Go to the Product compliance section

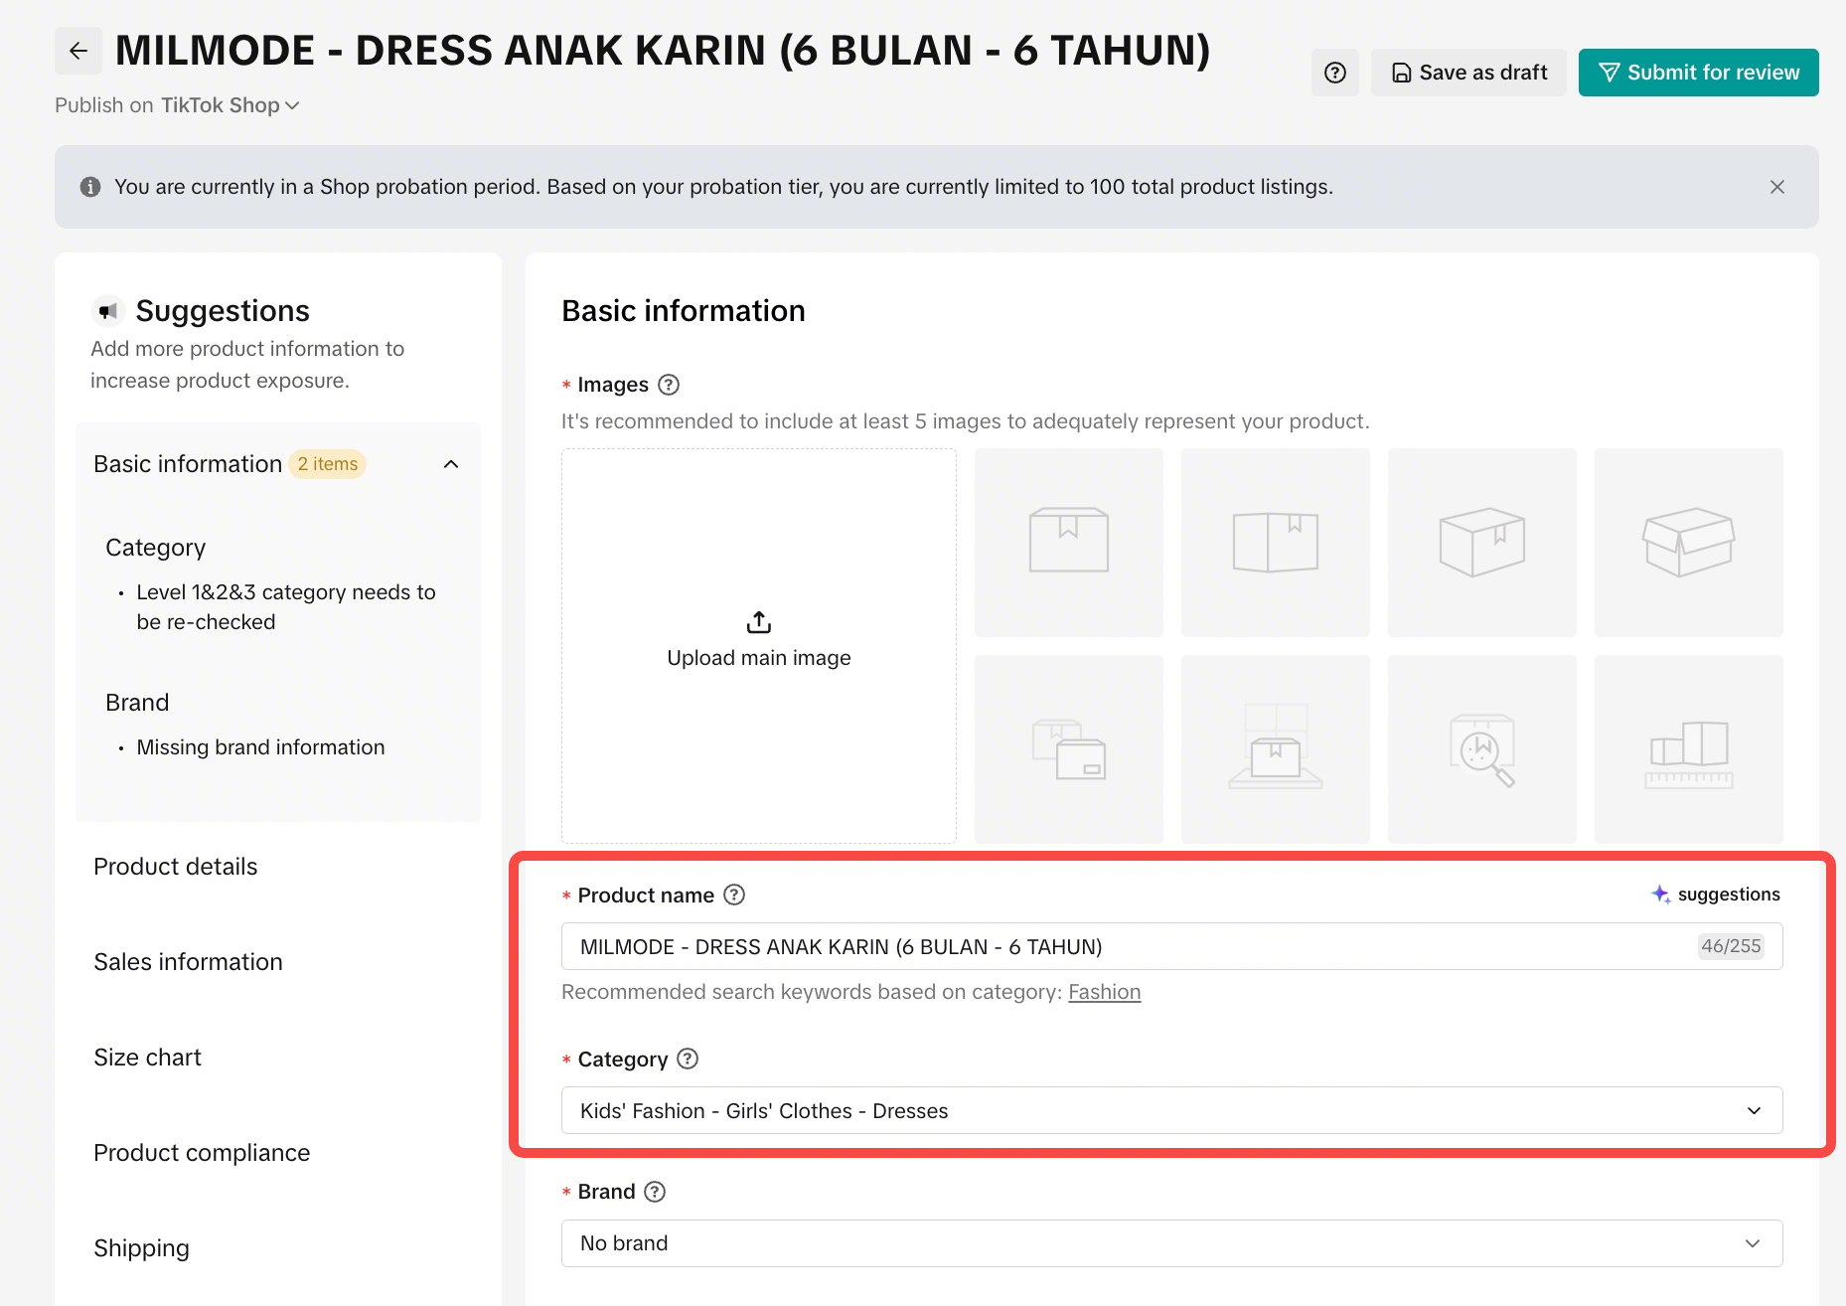[202, 1153]
